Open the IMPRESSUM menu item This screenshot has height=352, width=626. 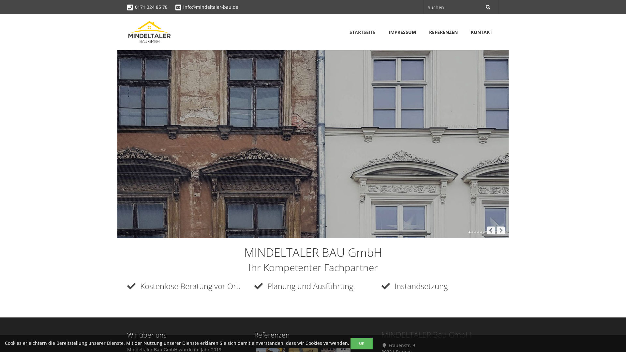(402, 32)
